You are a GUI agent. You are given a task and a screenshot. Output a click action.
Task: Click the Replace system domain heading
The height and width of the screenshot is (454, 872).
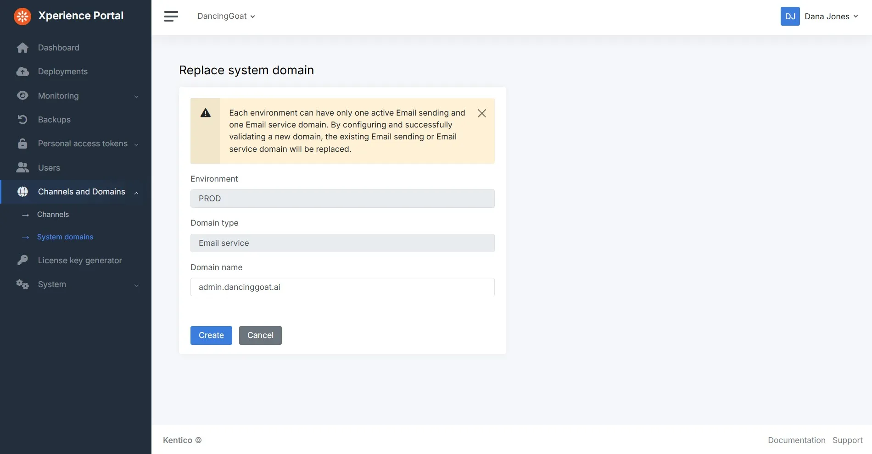246,70
